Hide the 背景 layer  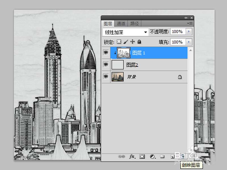(106, 76)
